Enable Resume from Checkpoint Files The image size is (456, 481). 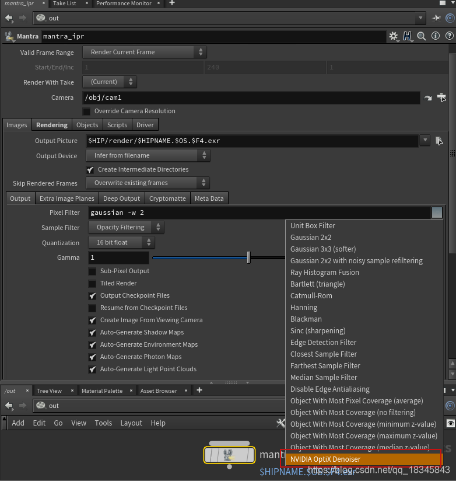pyautogui.click(x=92, y=308)
